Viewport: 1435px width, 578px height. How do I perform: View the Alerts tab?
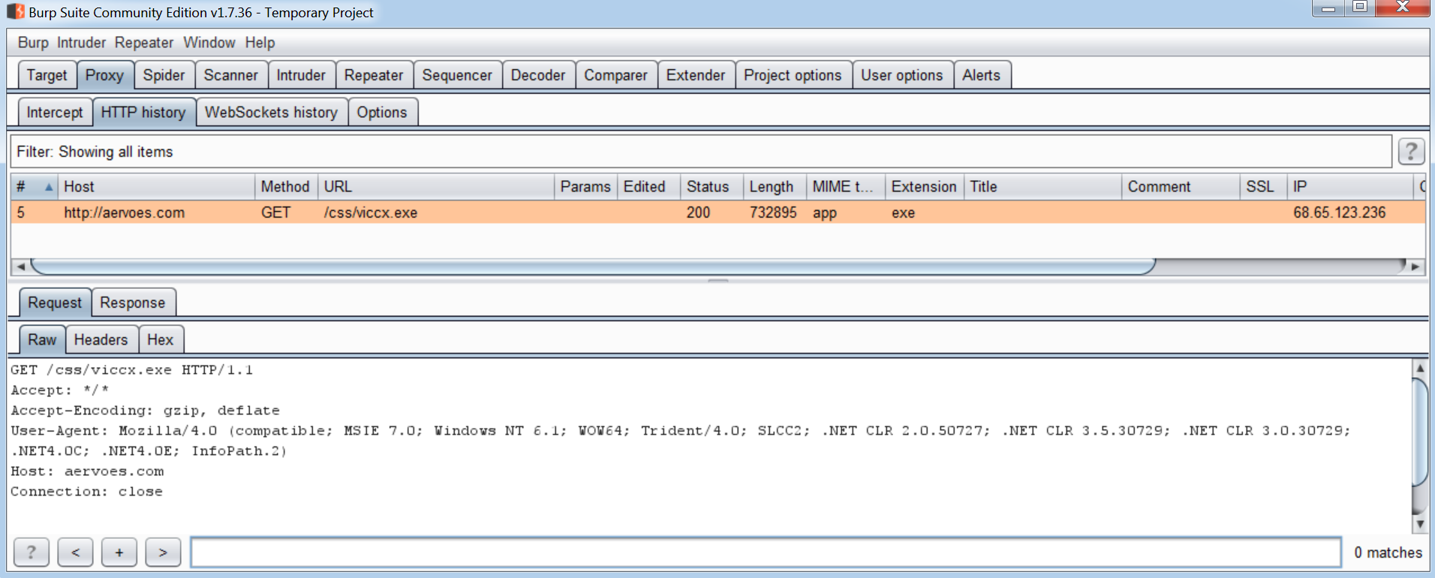click(981, 75)
